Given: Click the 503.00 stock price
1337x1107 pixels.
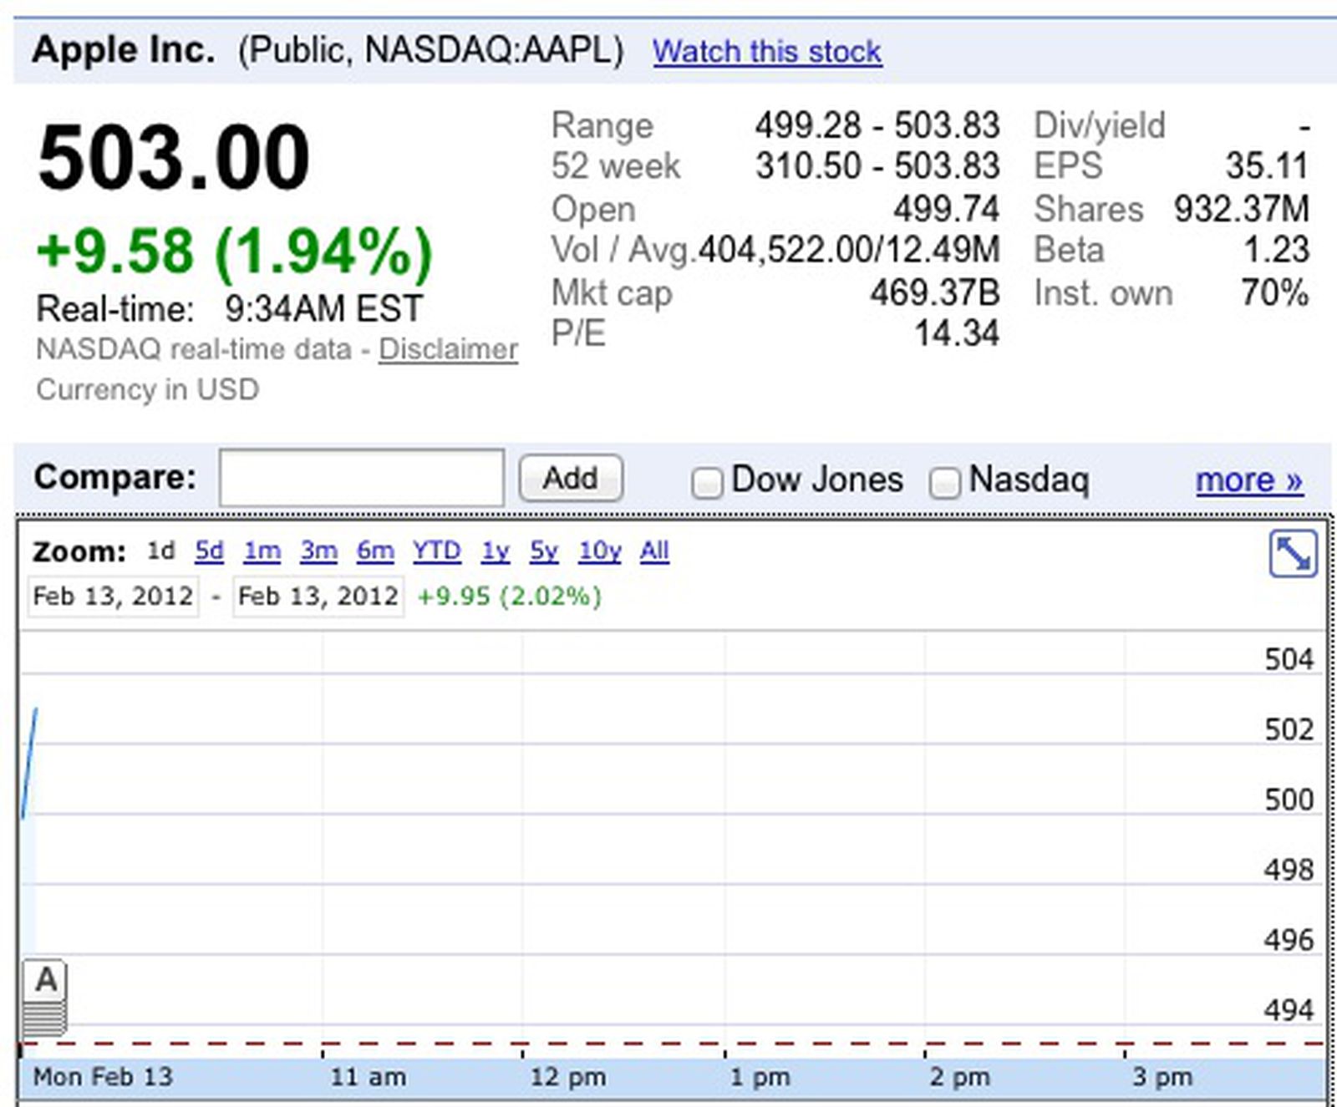Looking at the screenshot, I should (x=174, y=157).
